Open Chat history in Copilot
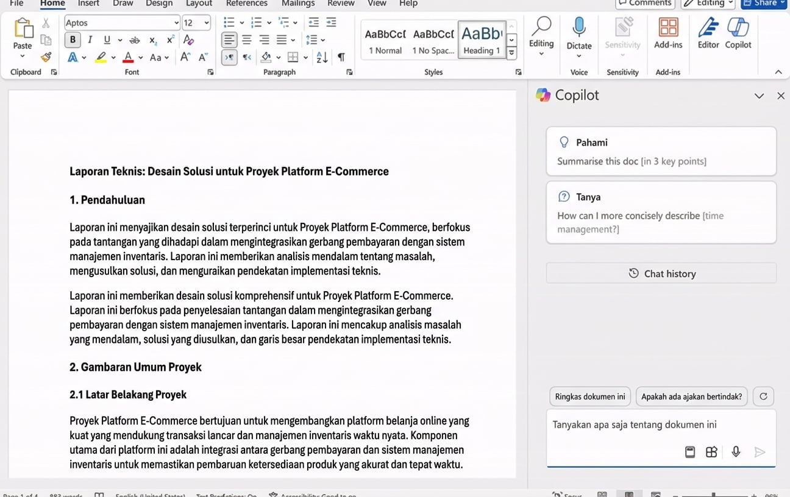Image resolution: width=790 pixels, height=497 pixels. pyautogui.click(x=662, y=273)
